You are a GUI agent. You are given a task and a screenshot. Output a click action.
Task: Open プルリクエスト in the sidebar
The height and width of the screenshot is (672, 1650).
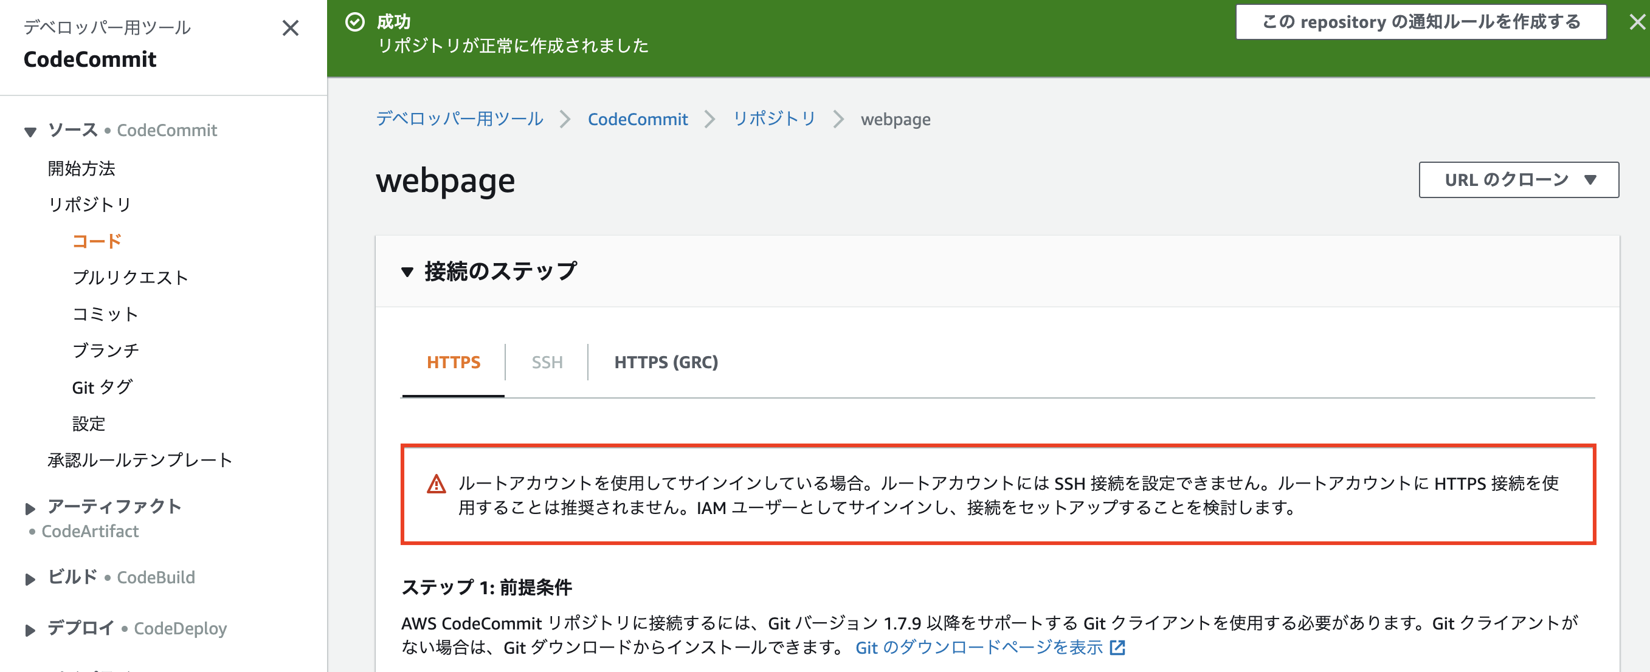tap(130, 278)
